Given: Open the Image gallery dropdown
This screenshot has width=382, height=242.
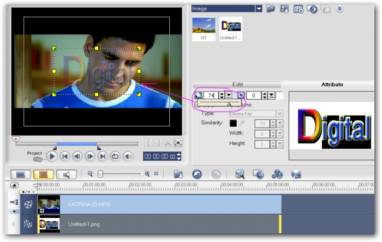Looking at the screenshot, I should tap(259, 9).
